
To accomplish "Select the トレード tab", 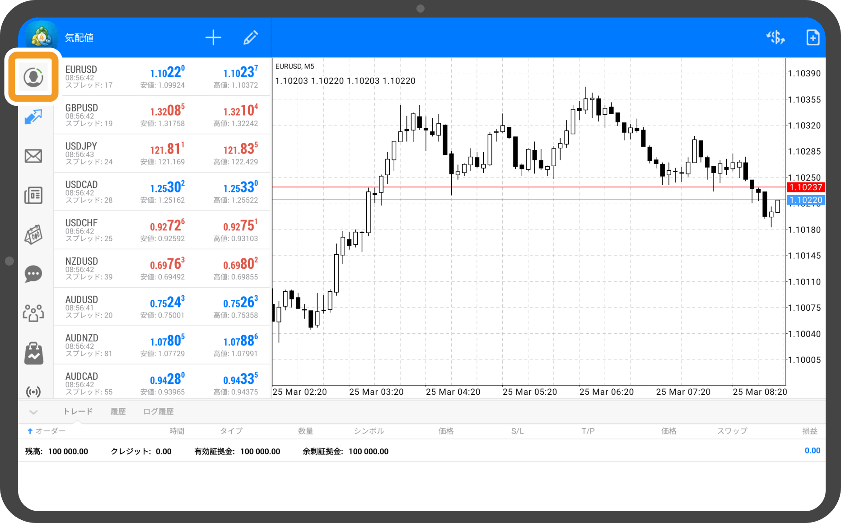I will point(78,411).
